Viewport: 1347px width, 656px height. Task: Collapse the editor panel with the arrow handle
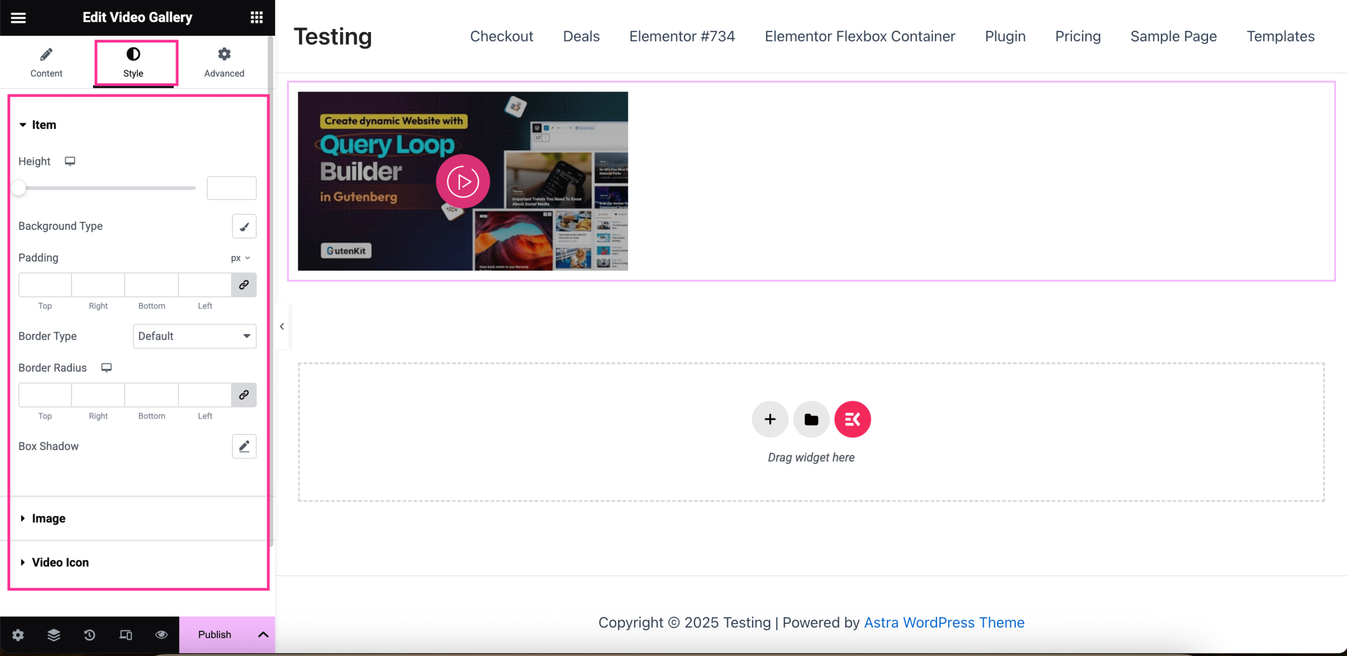click(x=282, y=326)
